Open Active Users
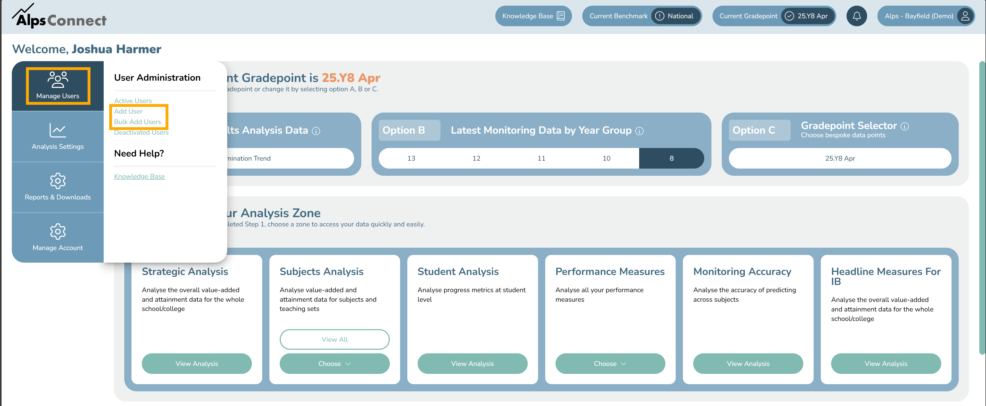 click(133, 101)
